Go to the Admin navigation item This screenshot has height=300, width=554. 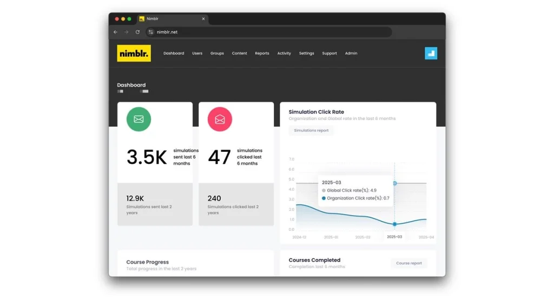351,54
